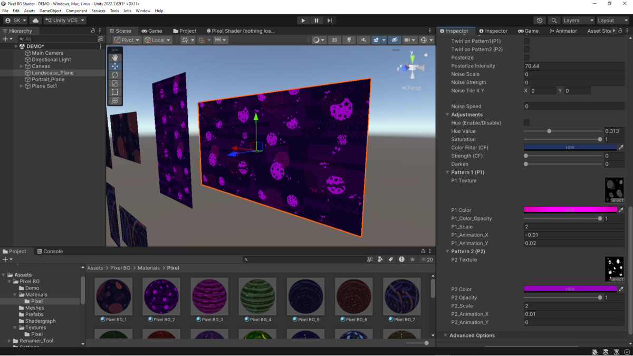
Task: Open the Local handle rotation dropdown
Action: (x=158, y=40)
